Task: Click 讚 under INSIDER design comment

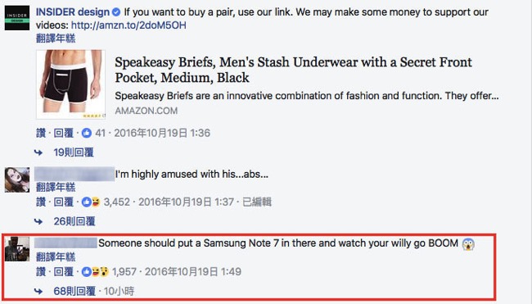Action: tap(41, 133)
